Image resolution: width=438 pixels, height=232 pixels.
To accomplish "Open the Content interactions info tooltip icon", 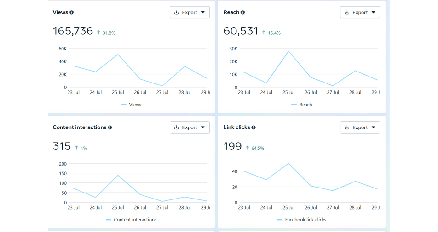I will tap(110, 127).
